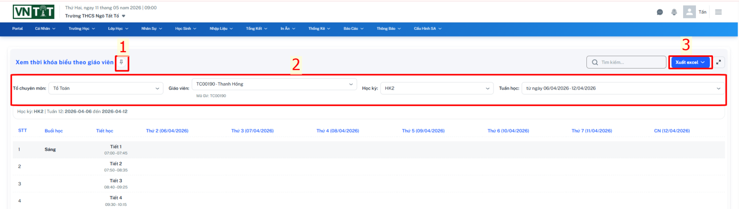Click Thứ 3 (07/04/2026) column header
Viewport: 739px width, 209px height.
pyautogui.click(x=252, y=131)
